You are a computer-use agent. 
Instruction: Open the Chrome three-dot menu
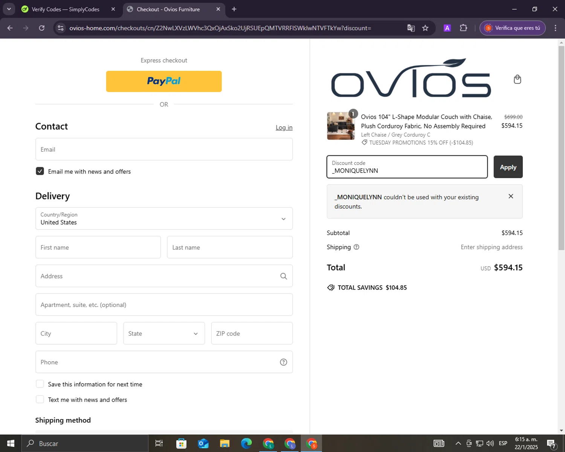point(555,28)
